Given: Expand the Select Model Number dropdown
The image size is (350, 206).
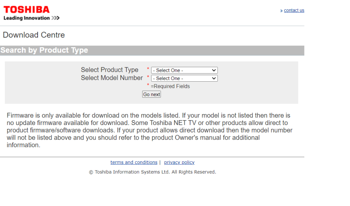Looking at the screenshot, I should 184,78.
